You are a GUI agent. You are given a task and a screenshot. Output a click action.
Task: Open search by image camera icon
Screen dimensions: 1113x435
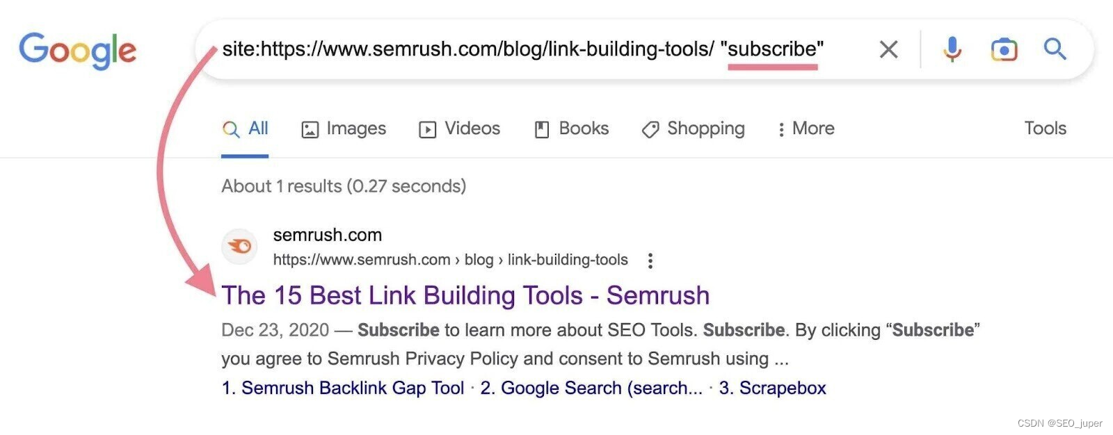1004,49
